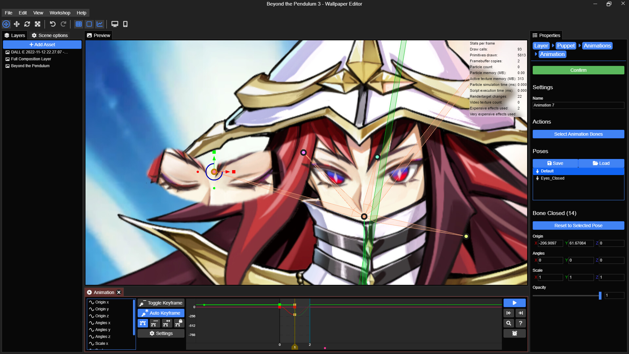Expand the Beyond the Pendulum layer
Viewport: 629px width, 354px height.
tap(7, 66)
